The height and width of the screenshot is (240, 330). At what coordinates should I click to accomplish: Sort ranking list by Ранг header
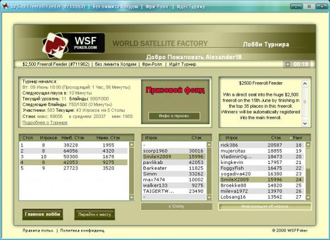click(298, 138)
